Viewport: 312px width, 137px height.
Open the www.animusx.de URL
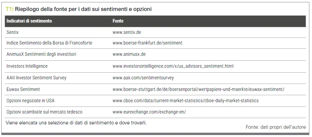pos(129,54)
